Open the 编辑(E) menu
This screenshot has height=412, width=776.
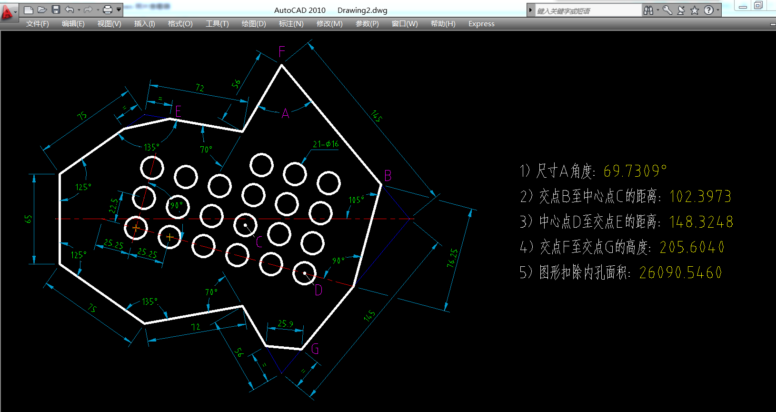pyautogui.click(x=73, y=24)
